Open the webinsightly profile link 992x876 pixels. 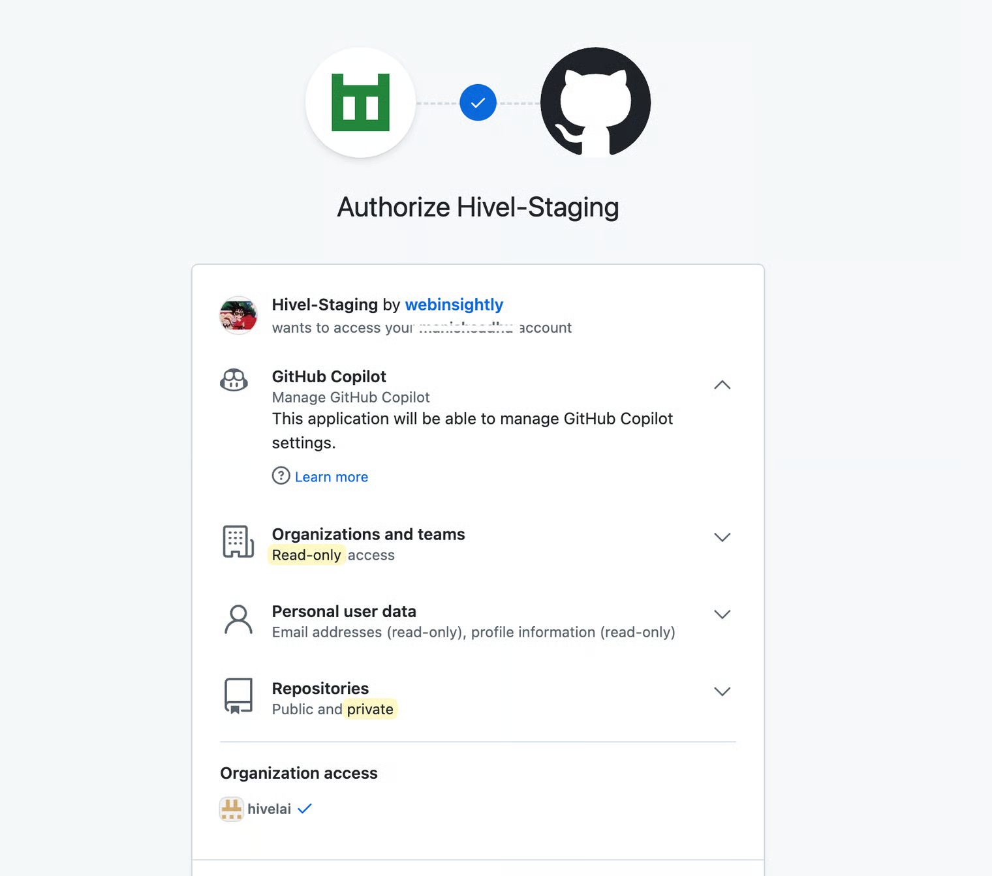(454, 305)
